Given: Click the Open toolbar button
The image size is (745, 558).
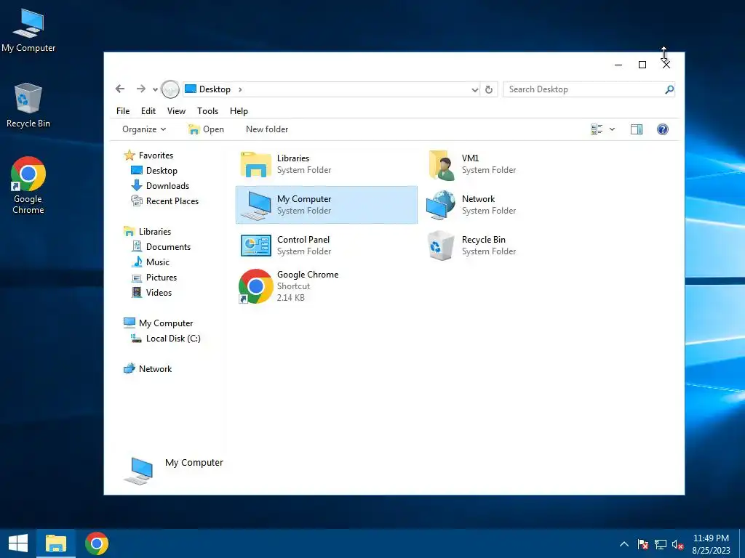Looking at the screenshot, I should [206, 129].
